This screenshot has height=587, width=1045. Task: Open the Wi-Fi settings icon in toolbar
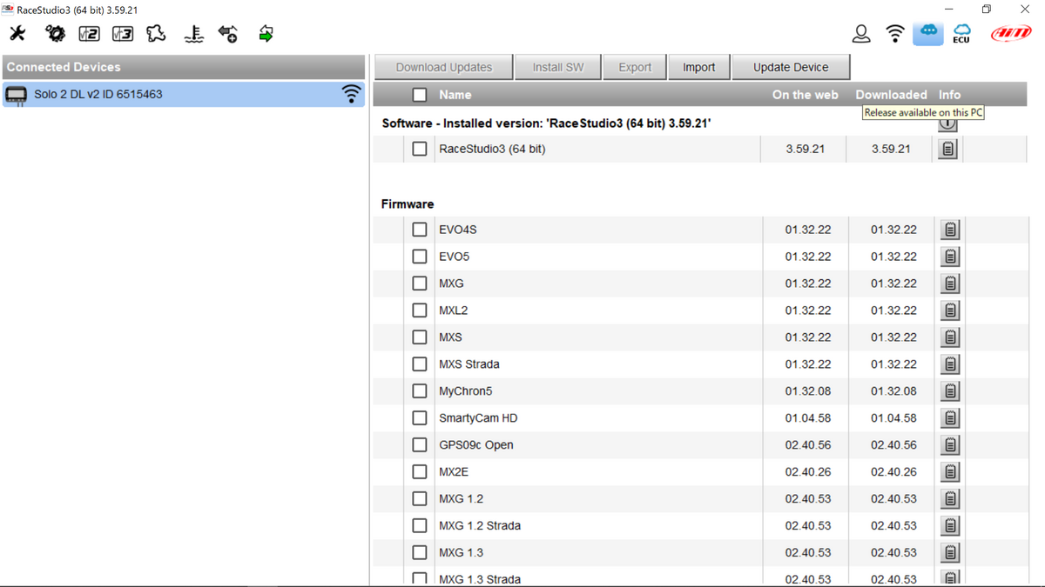tap(895, 33)
